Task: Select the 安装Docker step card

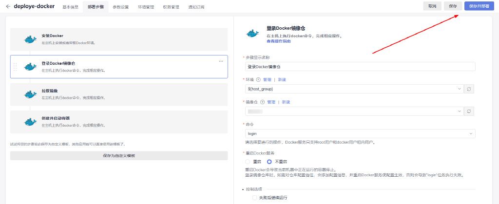Action: [119, 39]
